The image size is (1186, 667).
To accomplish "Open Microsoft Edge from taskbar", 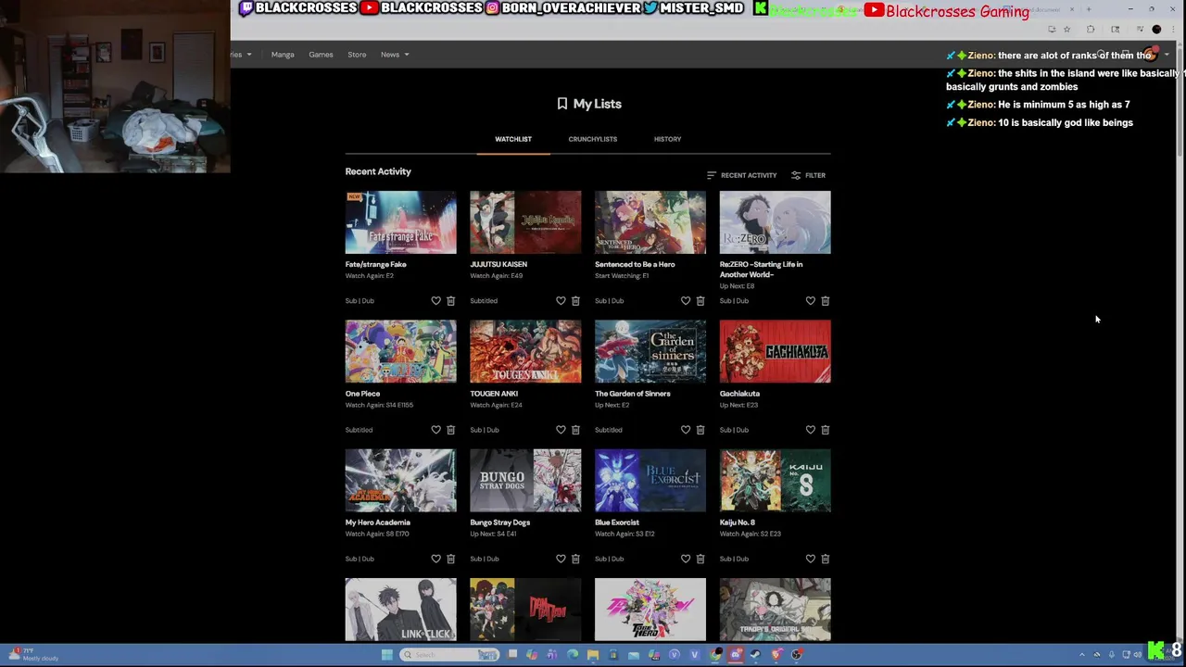I will pyautogui.click(x=573, y=655).
